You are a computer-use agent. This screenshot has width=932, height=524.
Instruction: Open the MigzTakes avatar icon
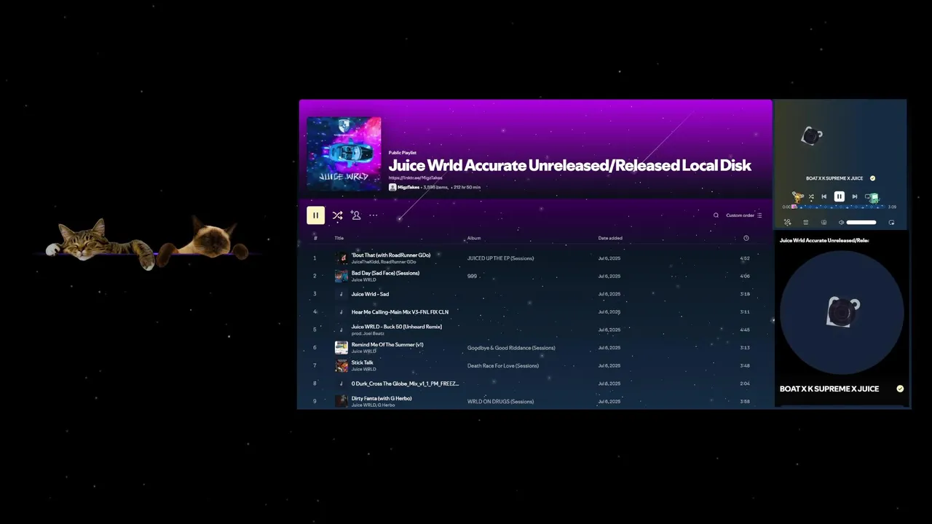[x=392, y=187]
